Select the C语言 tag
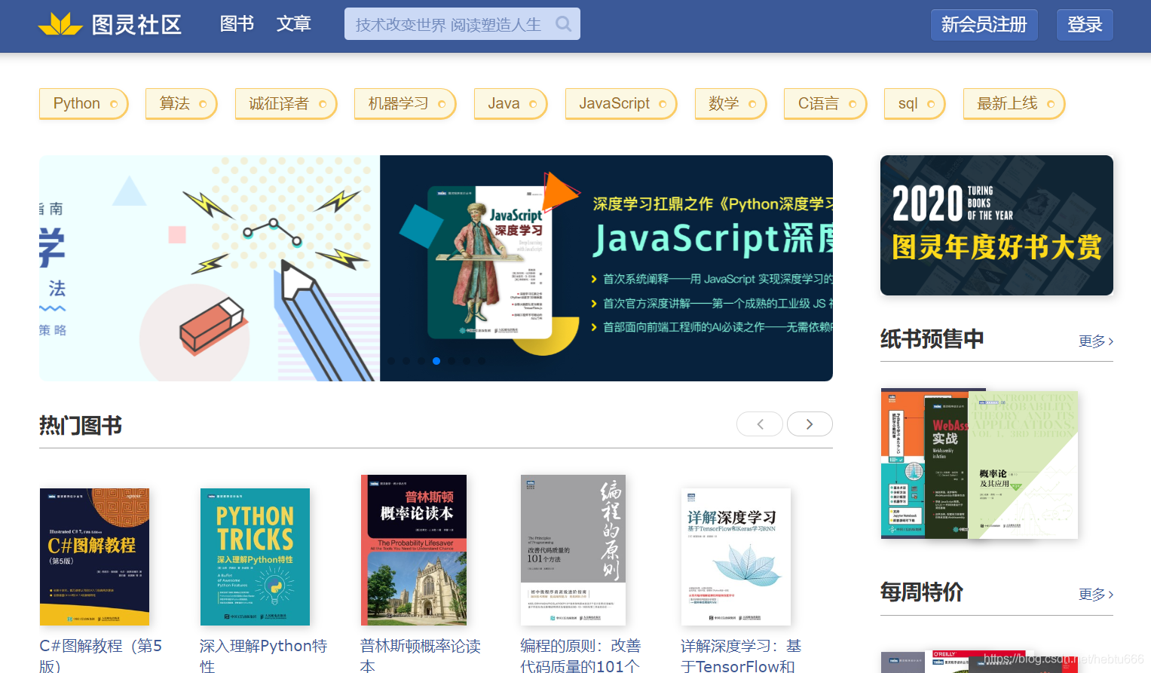 tap(825, 104)
